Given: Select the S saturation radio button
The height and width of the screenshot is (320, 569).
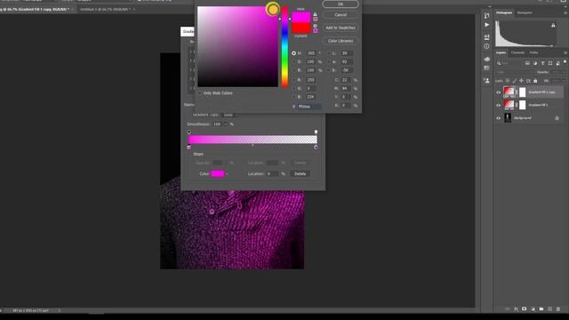Looking at the screenshot, I should [x=294, y=62].
